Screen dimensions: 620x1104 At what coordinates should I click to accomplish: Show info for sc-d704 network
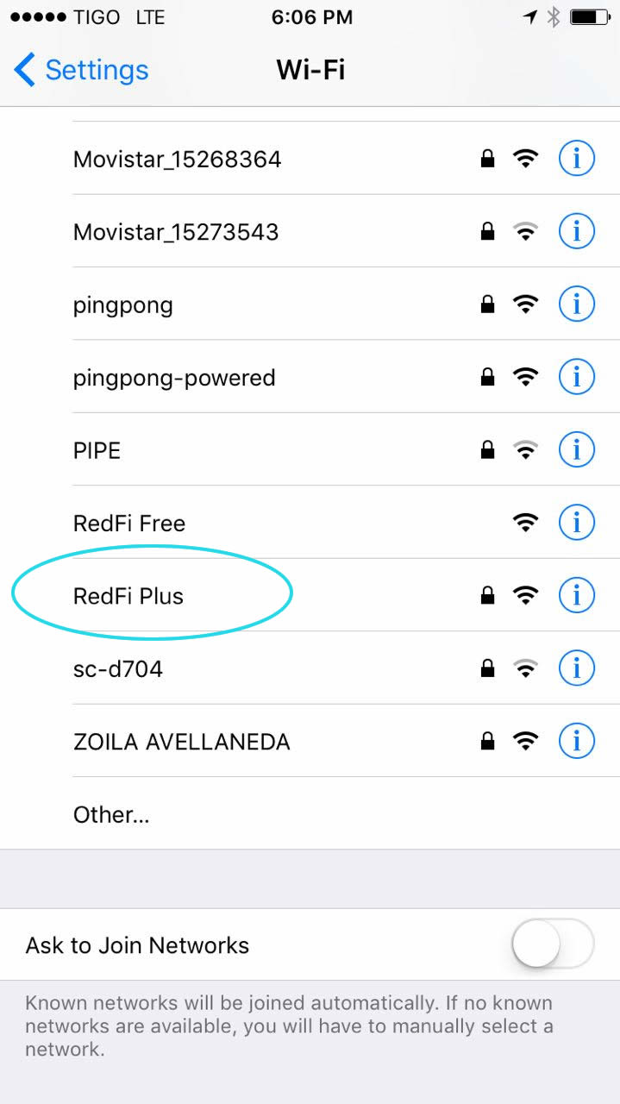(577, 667)
